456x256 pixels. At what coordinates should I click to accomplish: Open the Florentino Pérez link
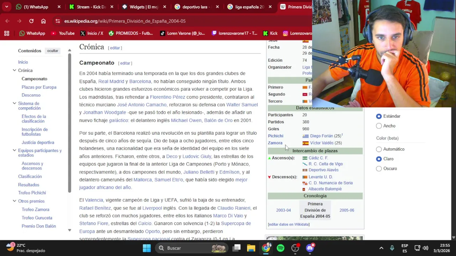tap(167, 97)
